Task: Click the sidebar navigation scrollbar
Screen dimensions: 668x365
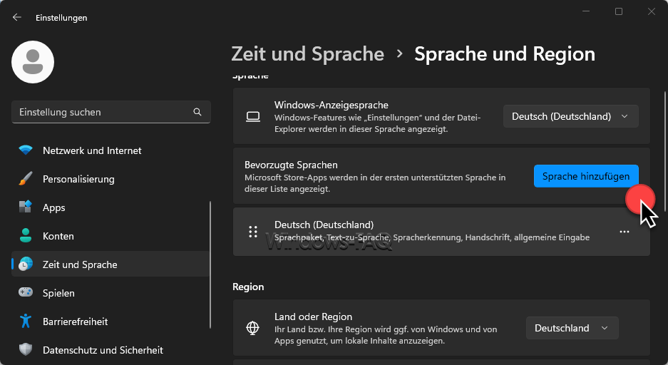Action: (x=210, y=264)
